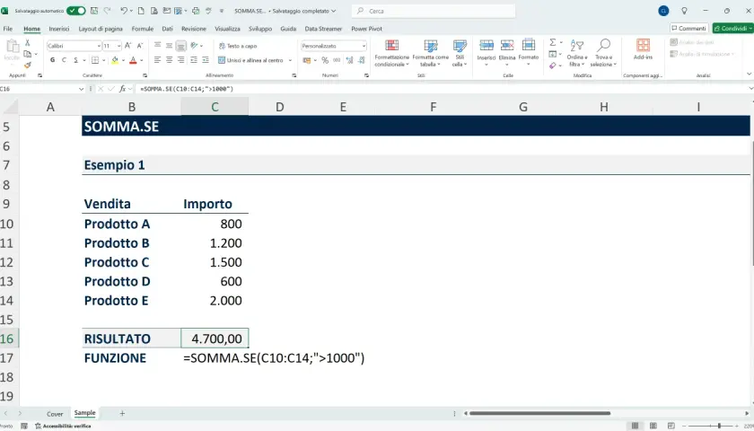Image resolution: width=754 pixels, height=431 pixels.
Task: Open Formattazione condizionale dropdown
Action: tap(392, 53)
